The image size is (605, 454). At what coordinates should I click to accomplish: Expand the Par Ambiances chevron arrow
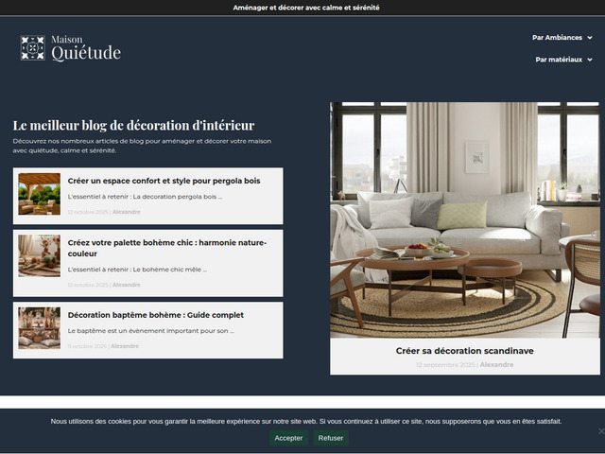590,38
